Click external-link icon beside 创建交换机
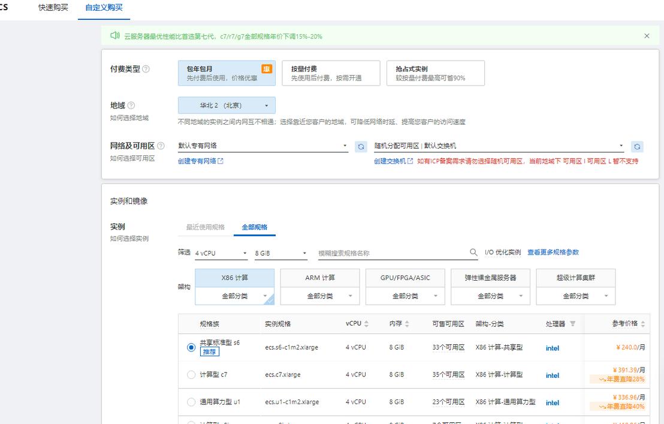The width and height of the screenshot is (664, 424). pyautogui.click(x=410, y=161)
